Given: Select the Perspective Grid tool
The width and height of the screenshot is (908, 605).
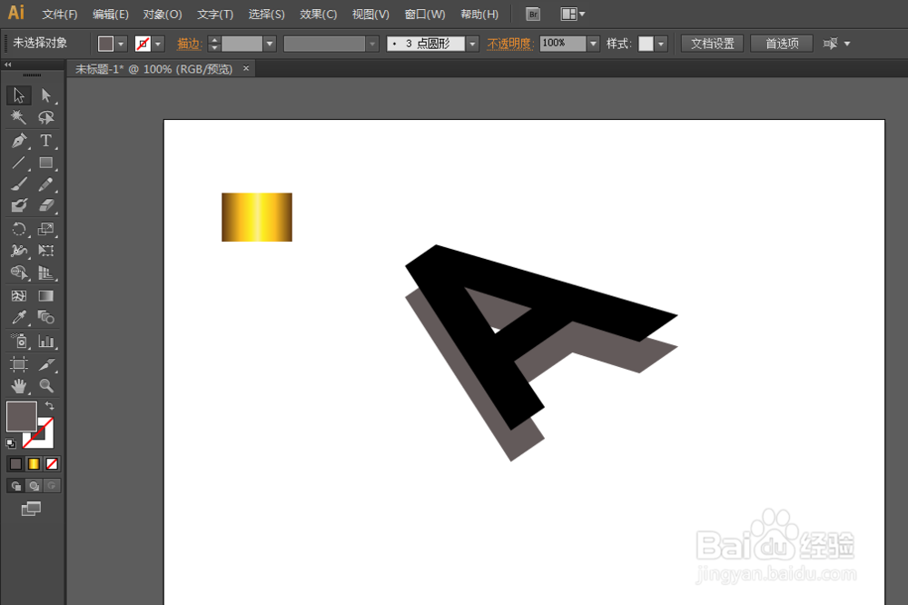Looking at the screenshot, I should (45, 273).
